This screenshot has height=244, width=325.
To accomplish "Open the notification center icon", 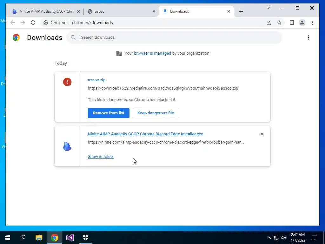I will [x=315, y=238].
